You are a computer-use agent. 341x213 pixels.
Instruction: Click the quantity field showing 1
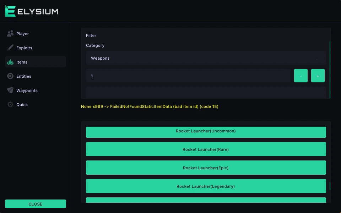tap(188, 76)
